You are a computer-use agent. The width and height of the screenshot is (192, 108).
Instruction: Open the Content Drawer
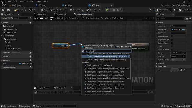point(9,106)
